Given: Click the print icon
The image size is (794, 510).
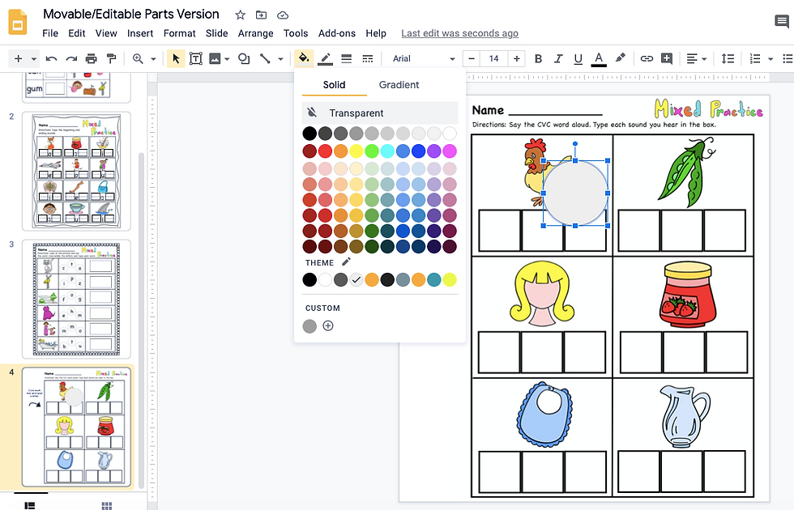Looking at the screenshot, I should click(x=91, y=58).
